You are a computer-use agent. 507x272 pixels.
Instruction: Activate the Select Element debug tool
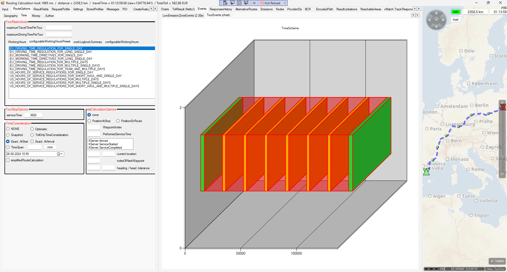(232, 3)
